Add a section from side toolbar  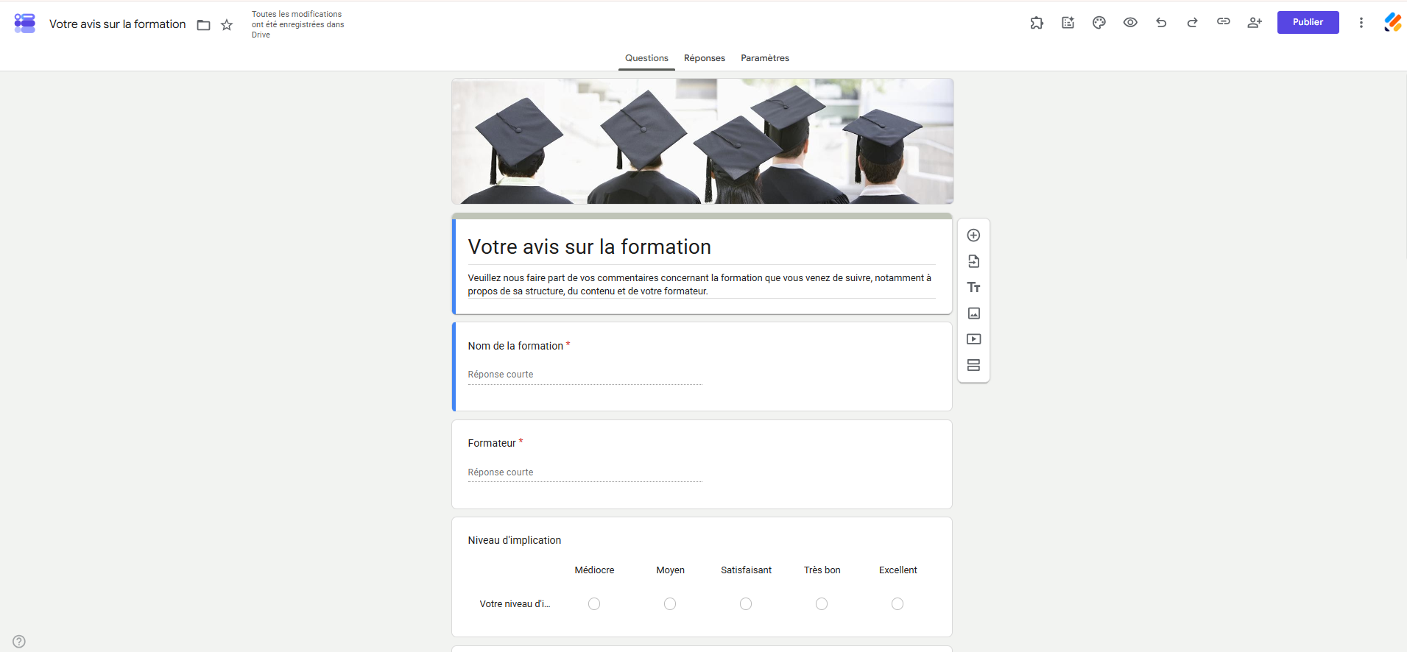coord(973,365)
